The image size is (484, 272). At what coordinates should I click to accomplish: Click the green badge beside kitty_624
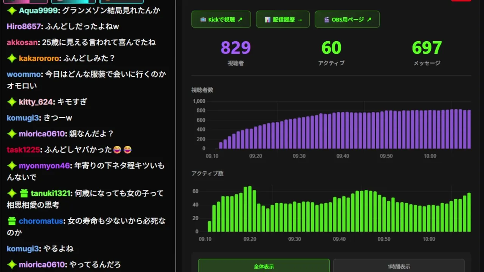[x=12, y=102]
